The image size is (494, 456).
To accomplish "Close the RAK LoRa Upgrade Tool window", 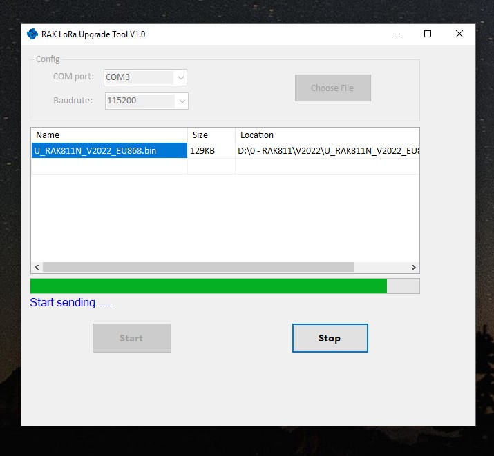I will pyautogui.click(x=459, y=34).
